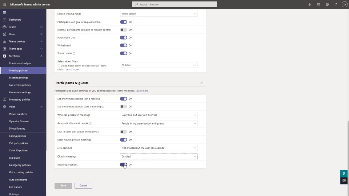Click the Cancel button

click(x=83, y=185)
